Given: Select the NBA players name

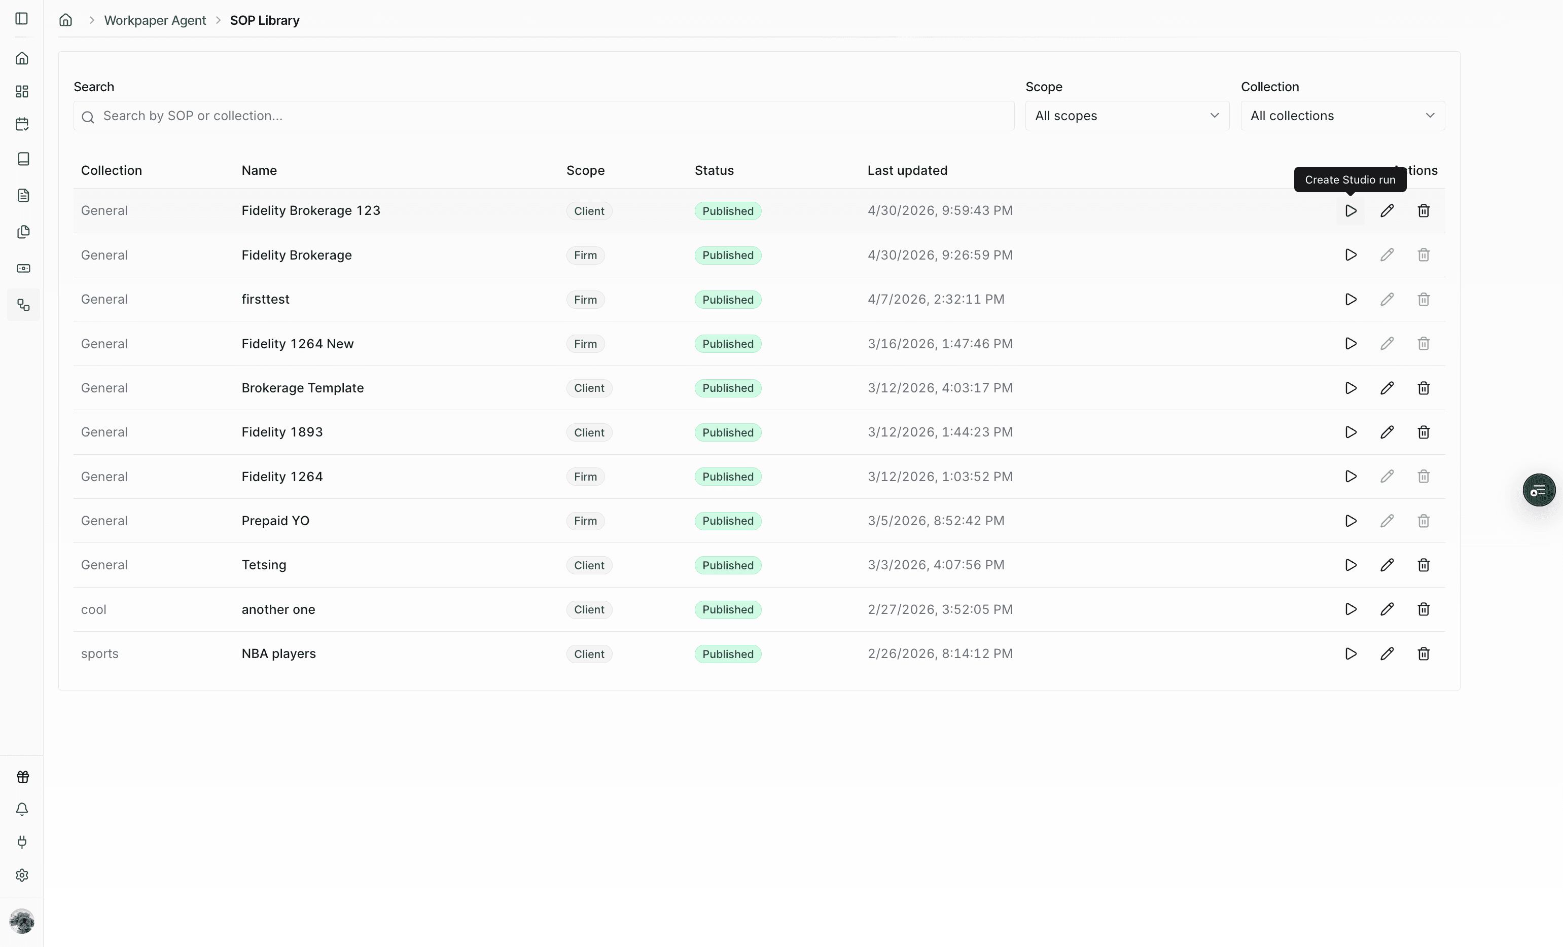Looking at the screenshot, I should (278, 654).
